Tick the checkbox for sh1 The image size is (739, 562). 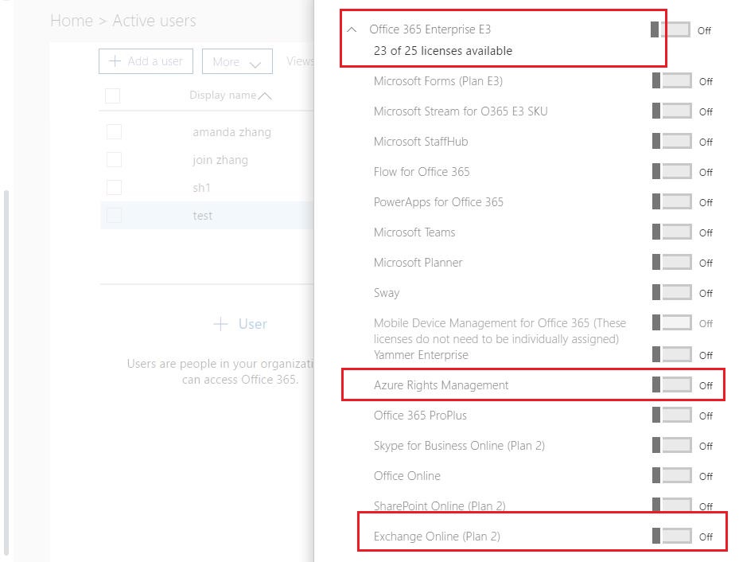point(114,187)
